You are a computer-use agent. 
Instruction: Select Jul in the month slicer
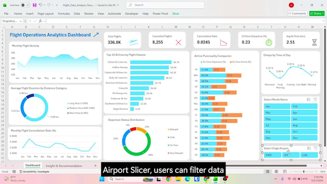[x=277, y=125]
